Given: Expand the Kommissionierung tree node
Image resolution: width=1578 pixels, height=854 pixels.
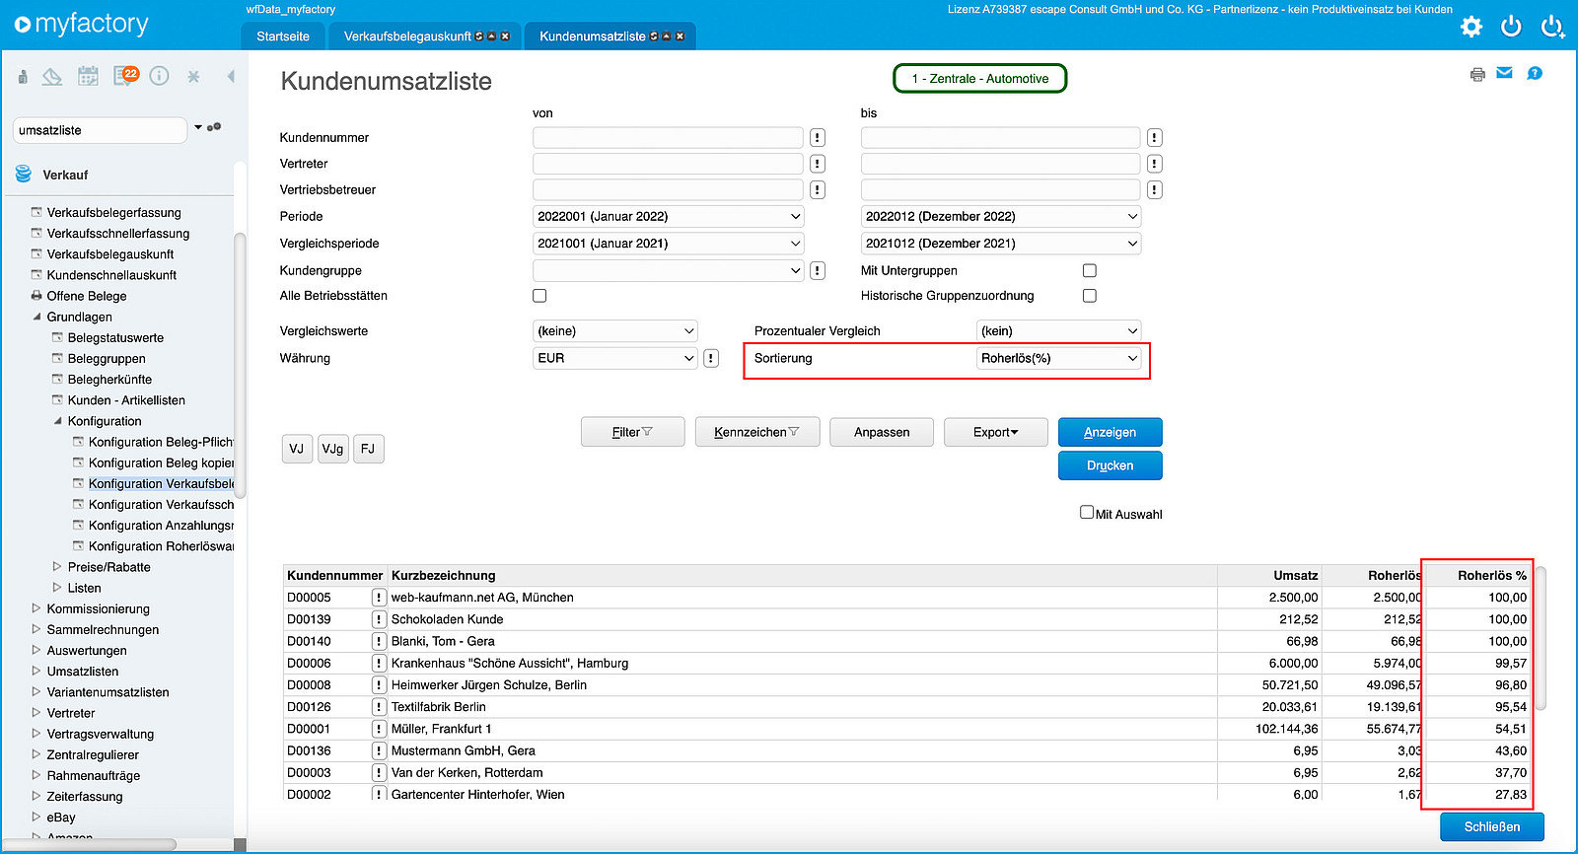Looking at the screenshot, I should (36, 608).
